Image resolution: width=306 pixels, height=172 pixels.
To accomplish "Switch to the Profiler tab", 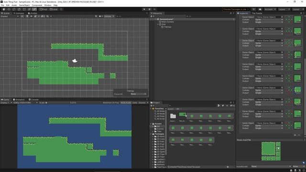I will (33, 13).
